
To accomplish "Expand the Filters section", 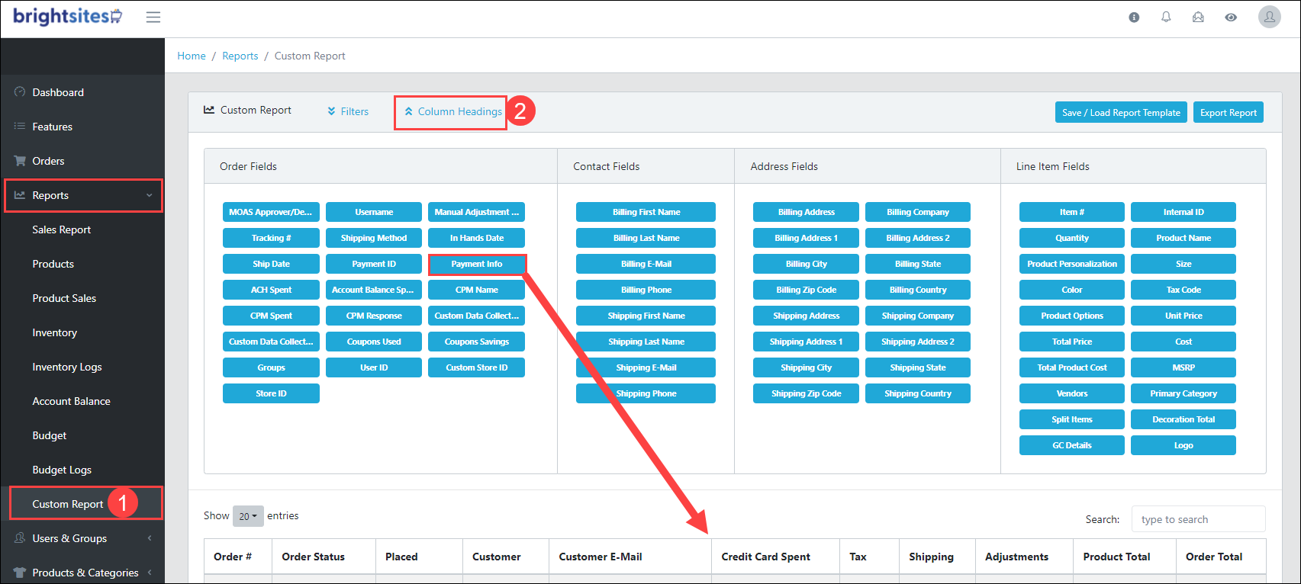I will coord(348,111).
